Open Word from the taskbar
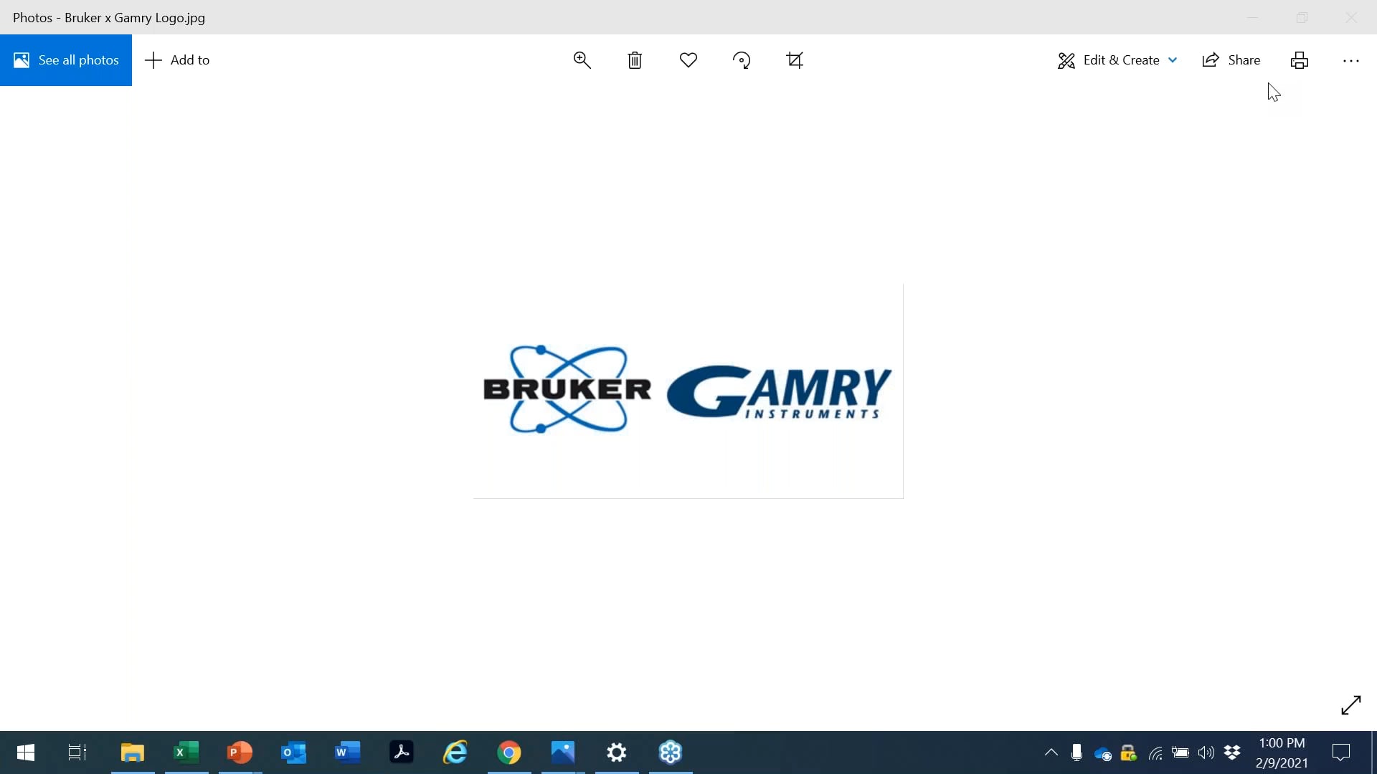 coord(348,752)
